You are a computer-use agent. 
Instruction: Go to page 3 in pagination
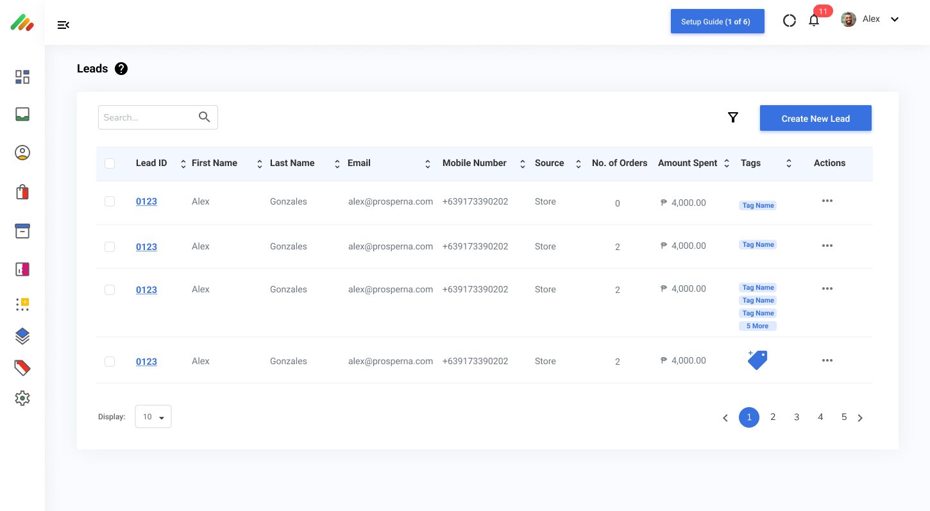pyautogui.click(x=797, y=417)
